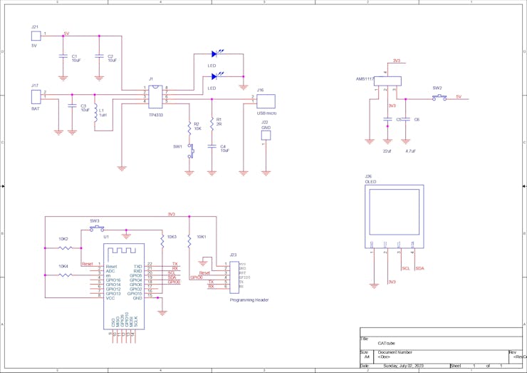Click the "Reset" net label left of U1
The image size is (527, 373).
pyautogui.click(x=87, y=264)
